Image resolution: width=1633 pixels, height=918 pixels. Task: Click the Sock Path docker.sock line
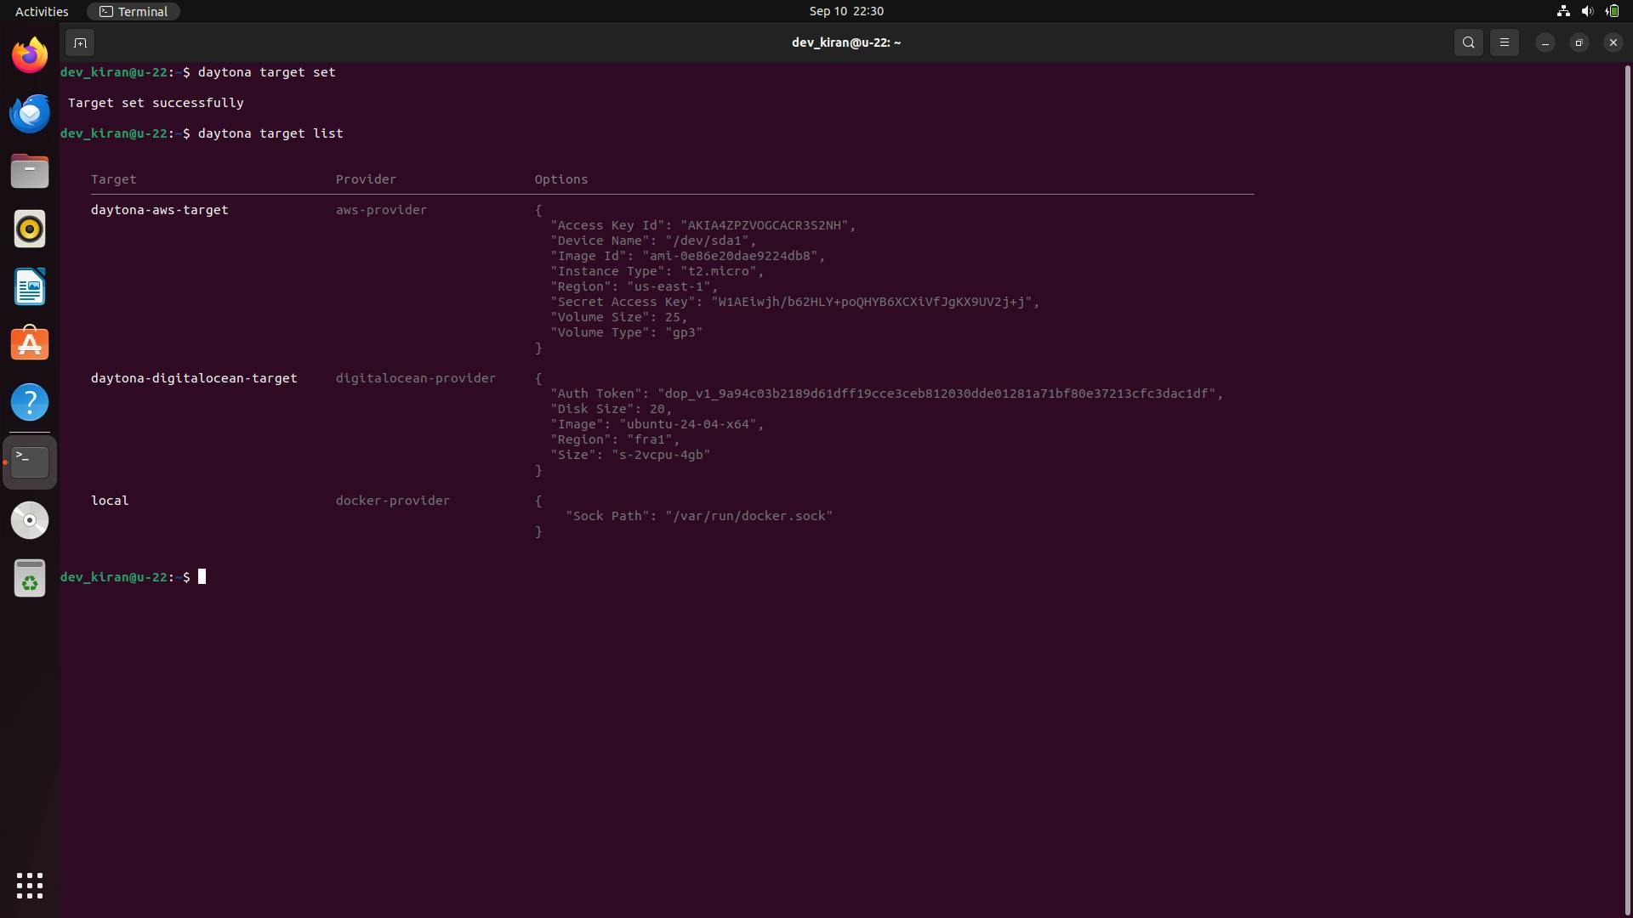pyautogui.click(x=699, y=516)
